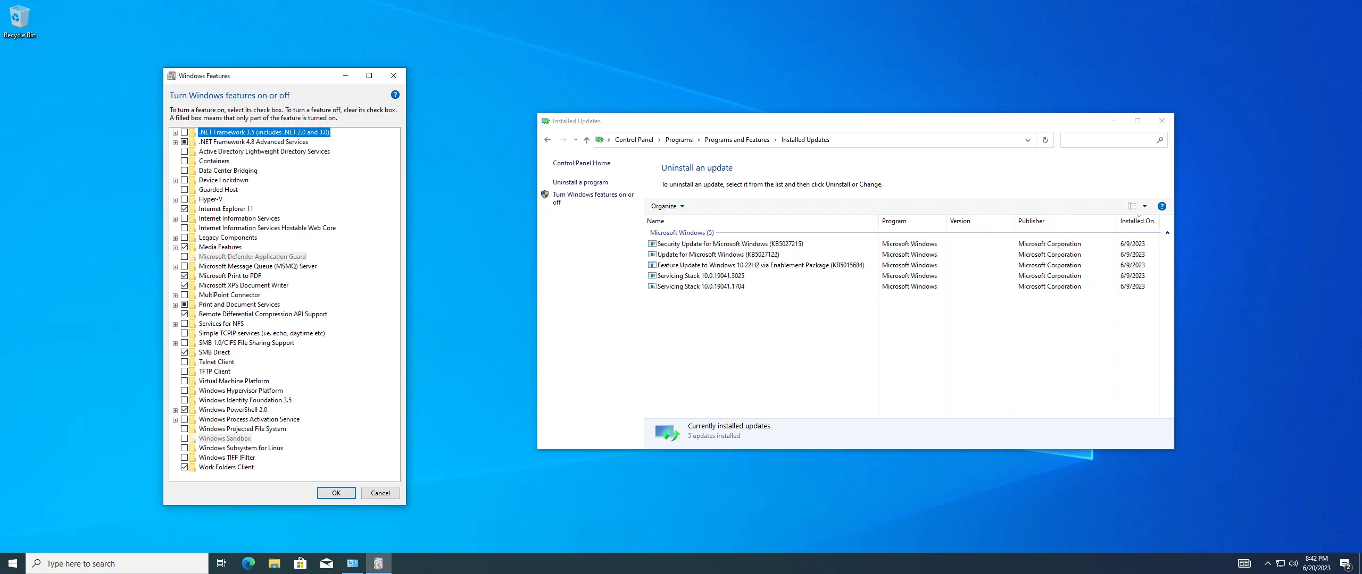Image resolution: width=1362 pixels, height=574 pixels.
Task: Click OK in Windows Features dialog
Action: 336,493
